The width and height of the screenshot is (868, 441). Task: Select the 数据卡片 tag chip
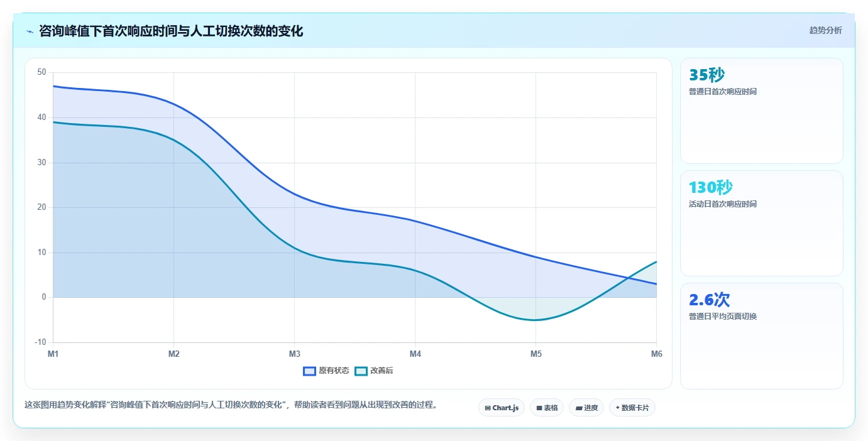[x=632, y=408]
